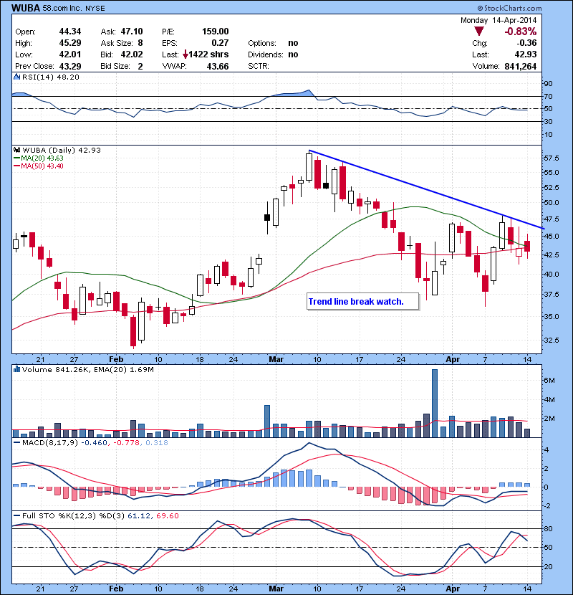The height and width of the screenshot is (595, 573).
Task: Click the 6M volume axis label
Action: 549,380
